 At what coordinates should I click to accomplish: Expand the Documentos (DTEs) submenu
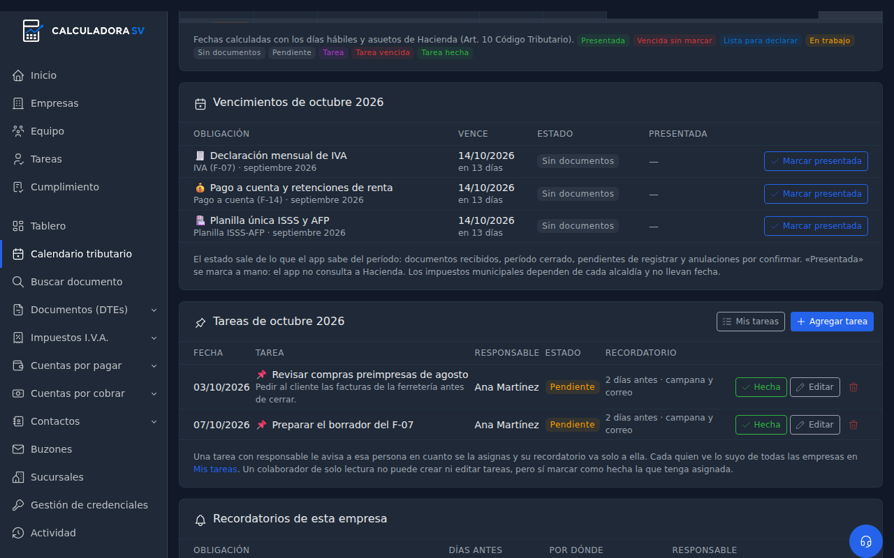(154, 310)
